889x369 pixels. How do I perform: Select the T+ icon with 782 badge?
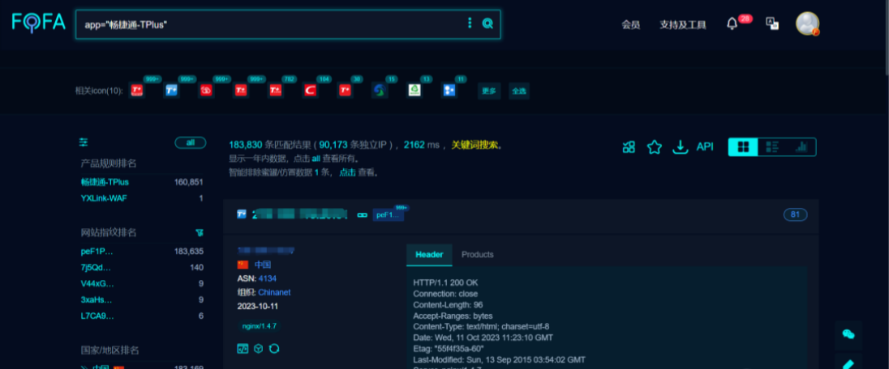275,90
